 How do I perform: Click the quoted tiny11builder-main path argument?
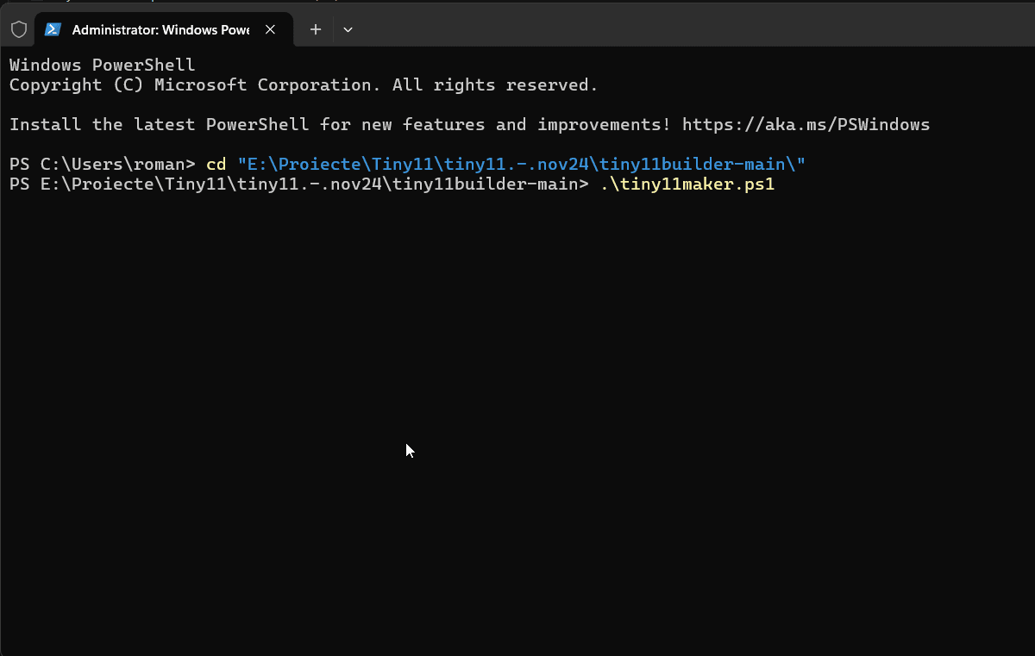(x=521, y=165)
